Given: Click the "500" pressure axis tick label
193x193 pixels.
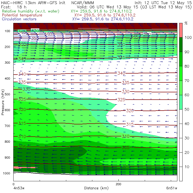Looking at the screenshot, I should 7,94.
